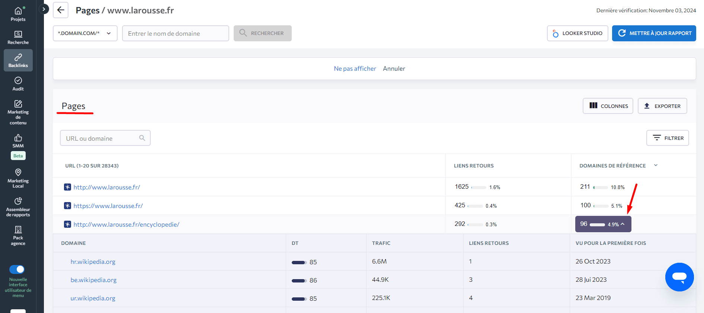
Task: Click Annuler in the banner
Action: pos(394,68)
